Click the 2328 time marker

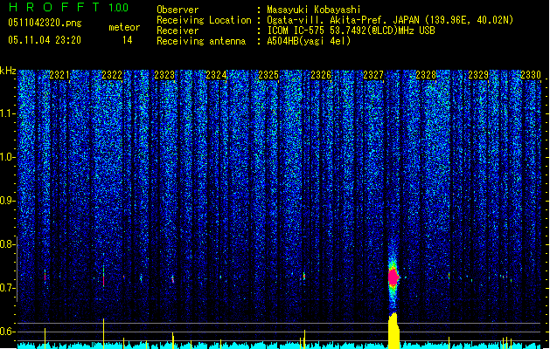click(426, 75)
